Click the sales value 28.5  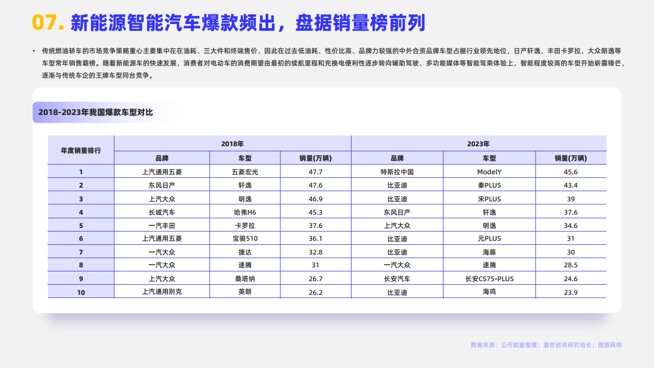tap(571, 265)
